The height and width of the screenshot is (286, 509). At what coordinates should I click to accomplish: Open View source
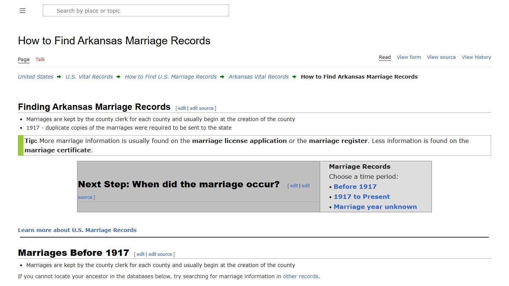[441, 57]
